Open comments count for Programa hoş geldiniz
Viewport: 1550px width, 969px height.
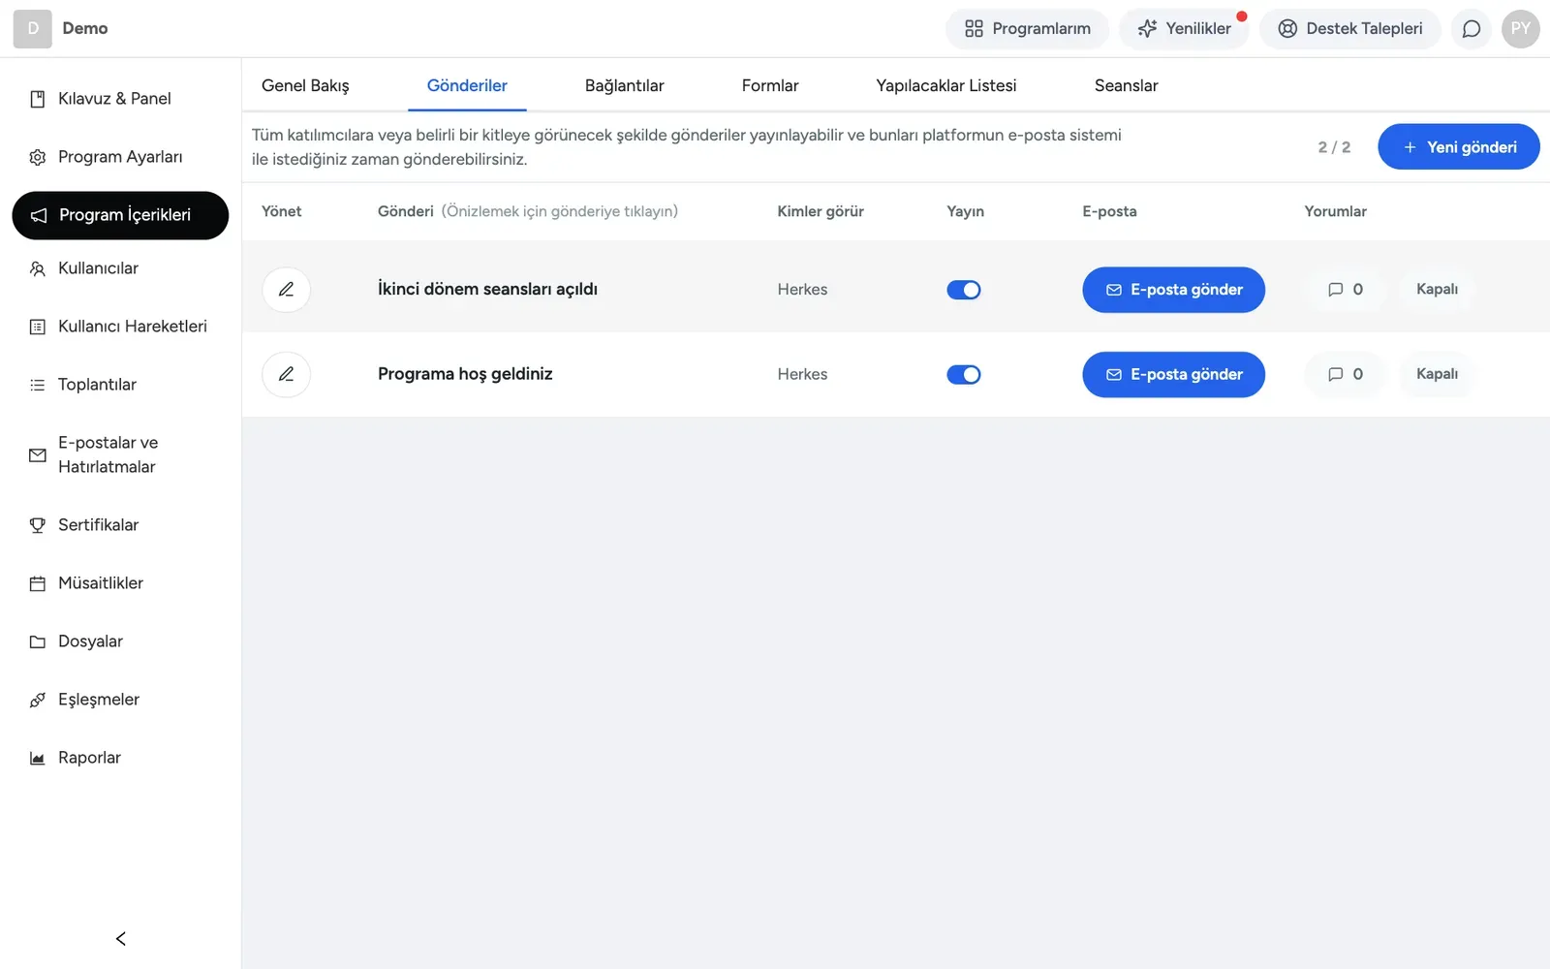pos(1345,374)
